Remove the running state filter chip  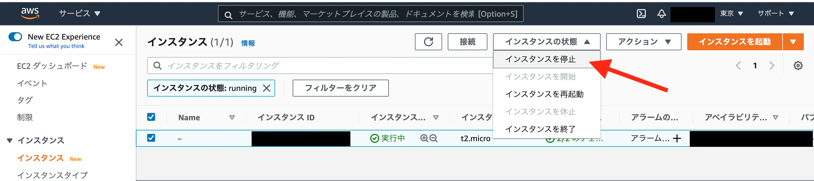[267, 88]
